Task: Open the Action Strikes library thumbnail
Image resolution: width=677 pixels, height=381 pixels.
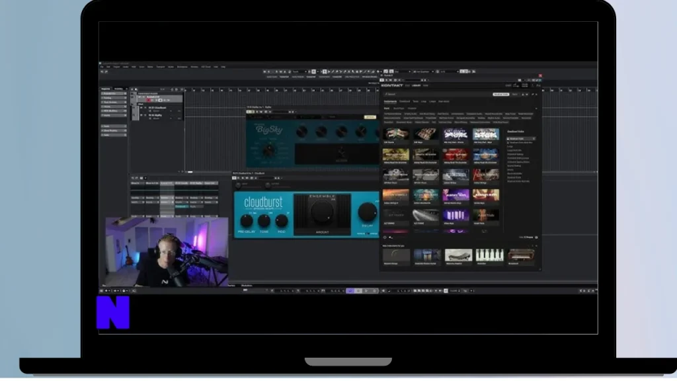Action: click(x=456, y=176)
